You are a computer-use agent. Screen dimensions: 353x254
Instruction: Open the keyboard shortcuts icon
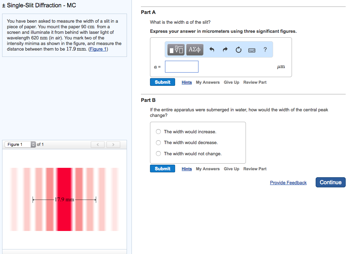click(252, 50)
